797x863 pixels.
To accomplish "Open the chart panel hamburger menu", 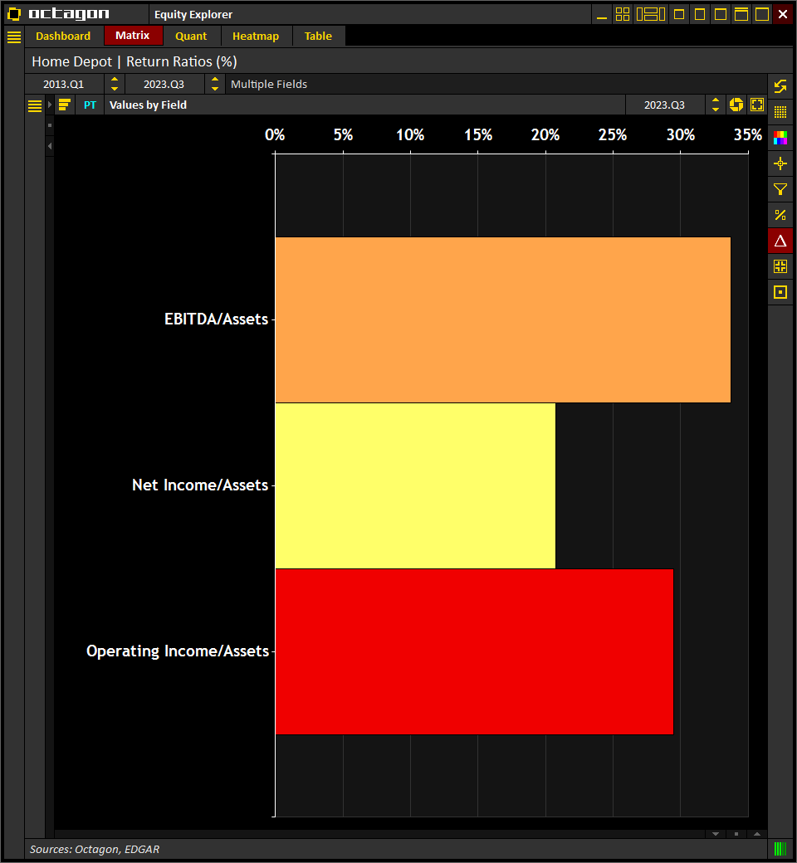I will [35, 105].
